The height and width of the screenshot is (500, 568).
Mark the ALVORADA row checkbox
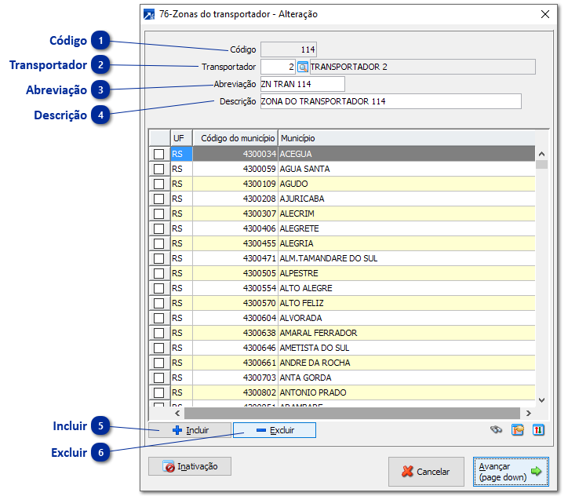[158, 318]
